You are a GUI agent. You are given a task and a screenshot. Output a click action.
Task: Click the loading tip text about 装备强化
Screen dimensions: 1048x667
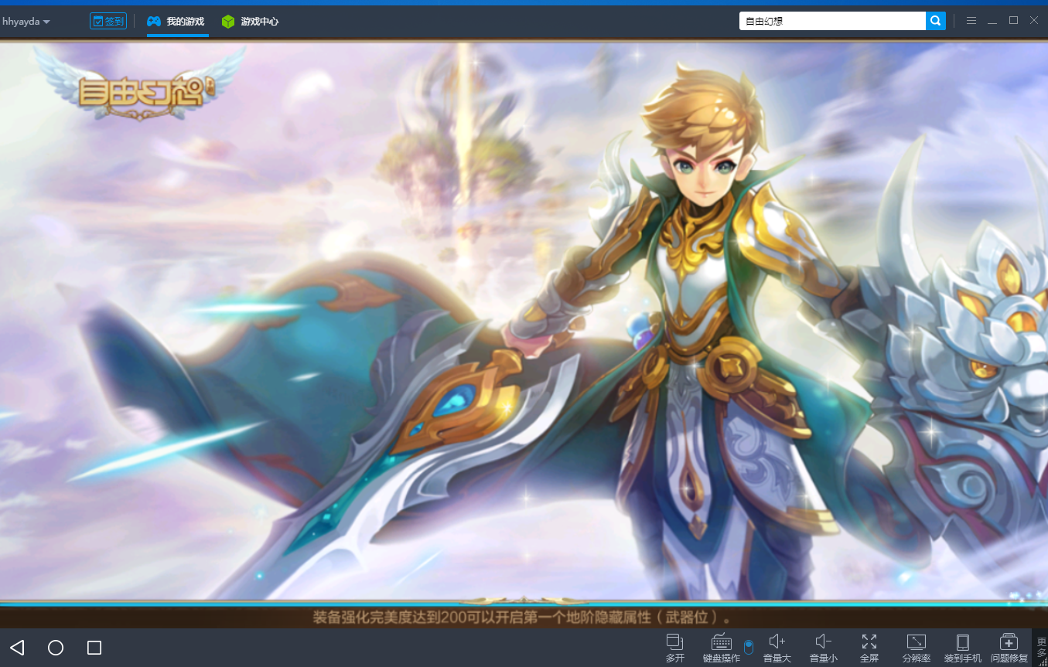point(522,617)
